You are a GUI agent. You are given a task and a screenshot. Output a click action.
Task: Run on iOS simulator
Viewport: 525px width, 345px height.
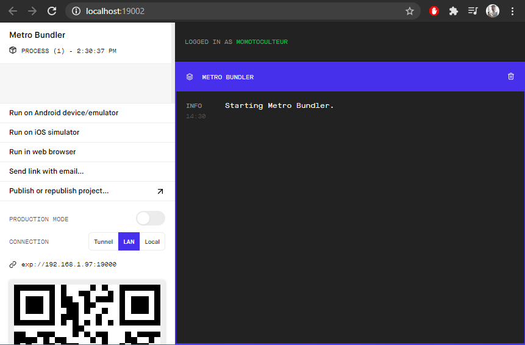[x=45, y=132]
